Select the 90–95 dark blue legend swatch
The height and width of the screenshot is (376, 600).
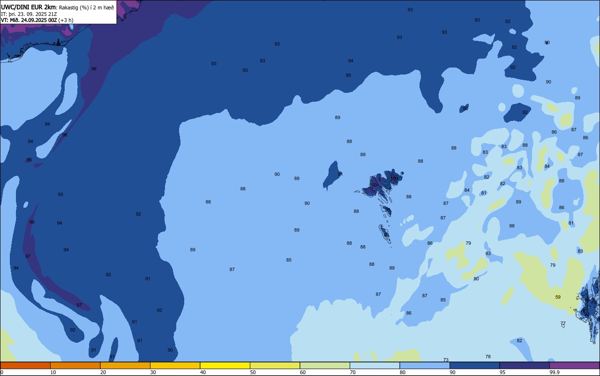click(x=474, y=365)
